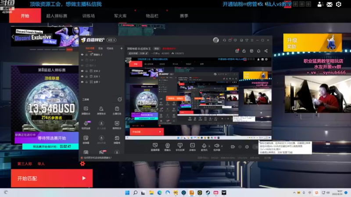This screenshot has width=351, height=197.
Task: Click the notification bell in streaming app
Action: click(258, 51)
